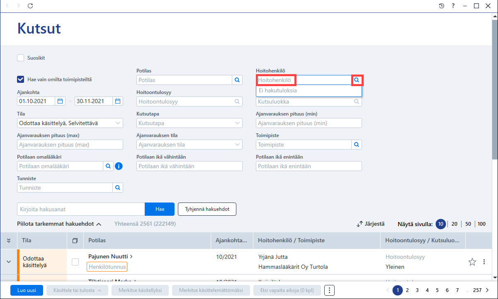Open calendar for end date 30.11.2021

click(118, 101)
